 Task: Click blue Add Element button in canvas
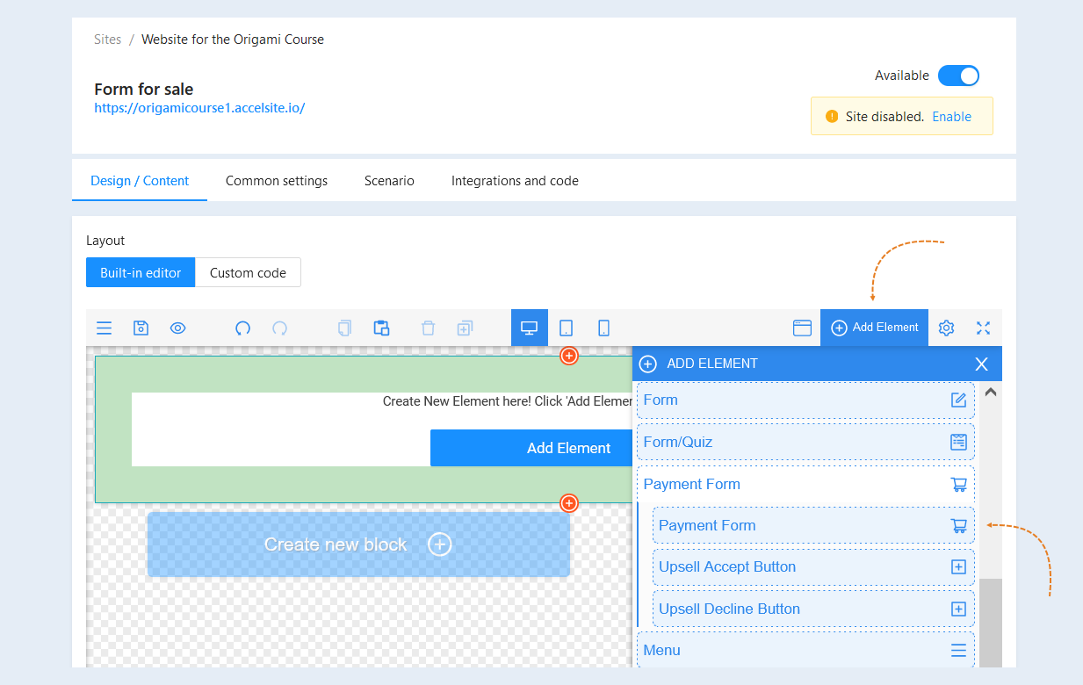point(531,448)
